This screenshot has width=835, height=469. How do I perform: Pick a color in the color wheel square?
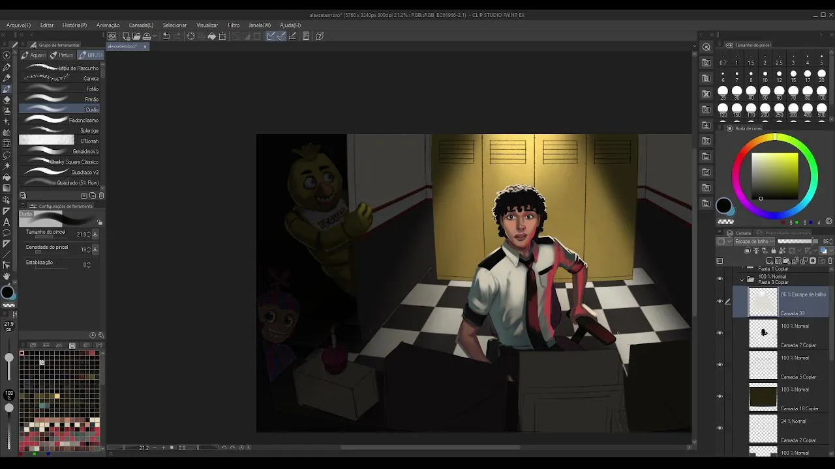(774, 176)
